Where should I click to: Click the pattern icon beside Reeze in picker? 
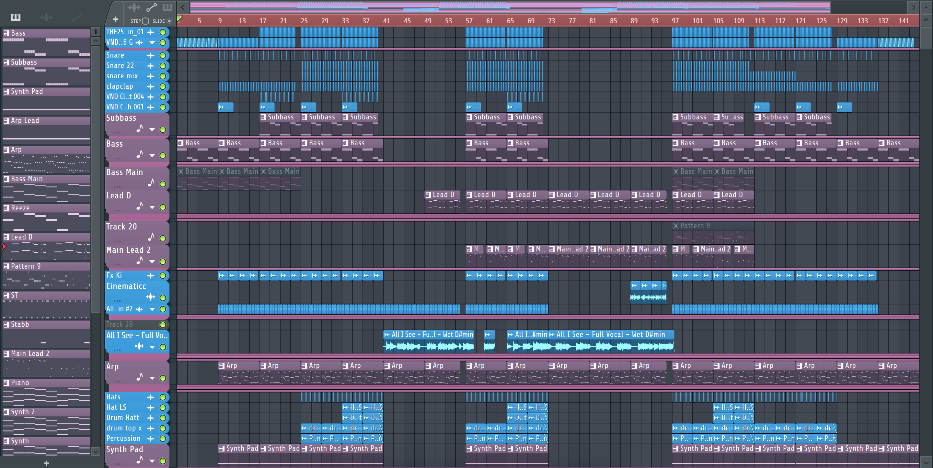tap(6, 208)
